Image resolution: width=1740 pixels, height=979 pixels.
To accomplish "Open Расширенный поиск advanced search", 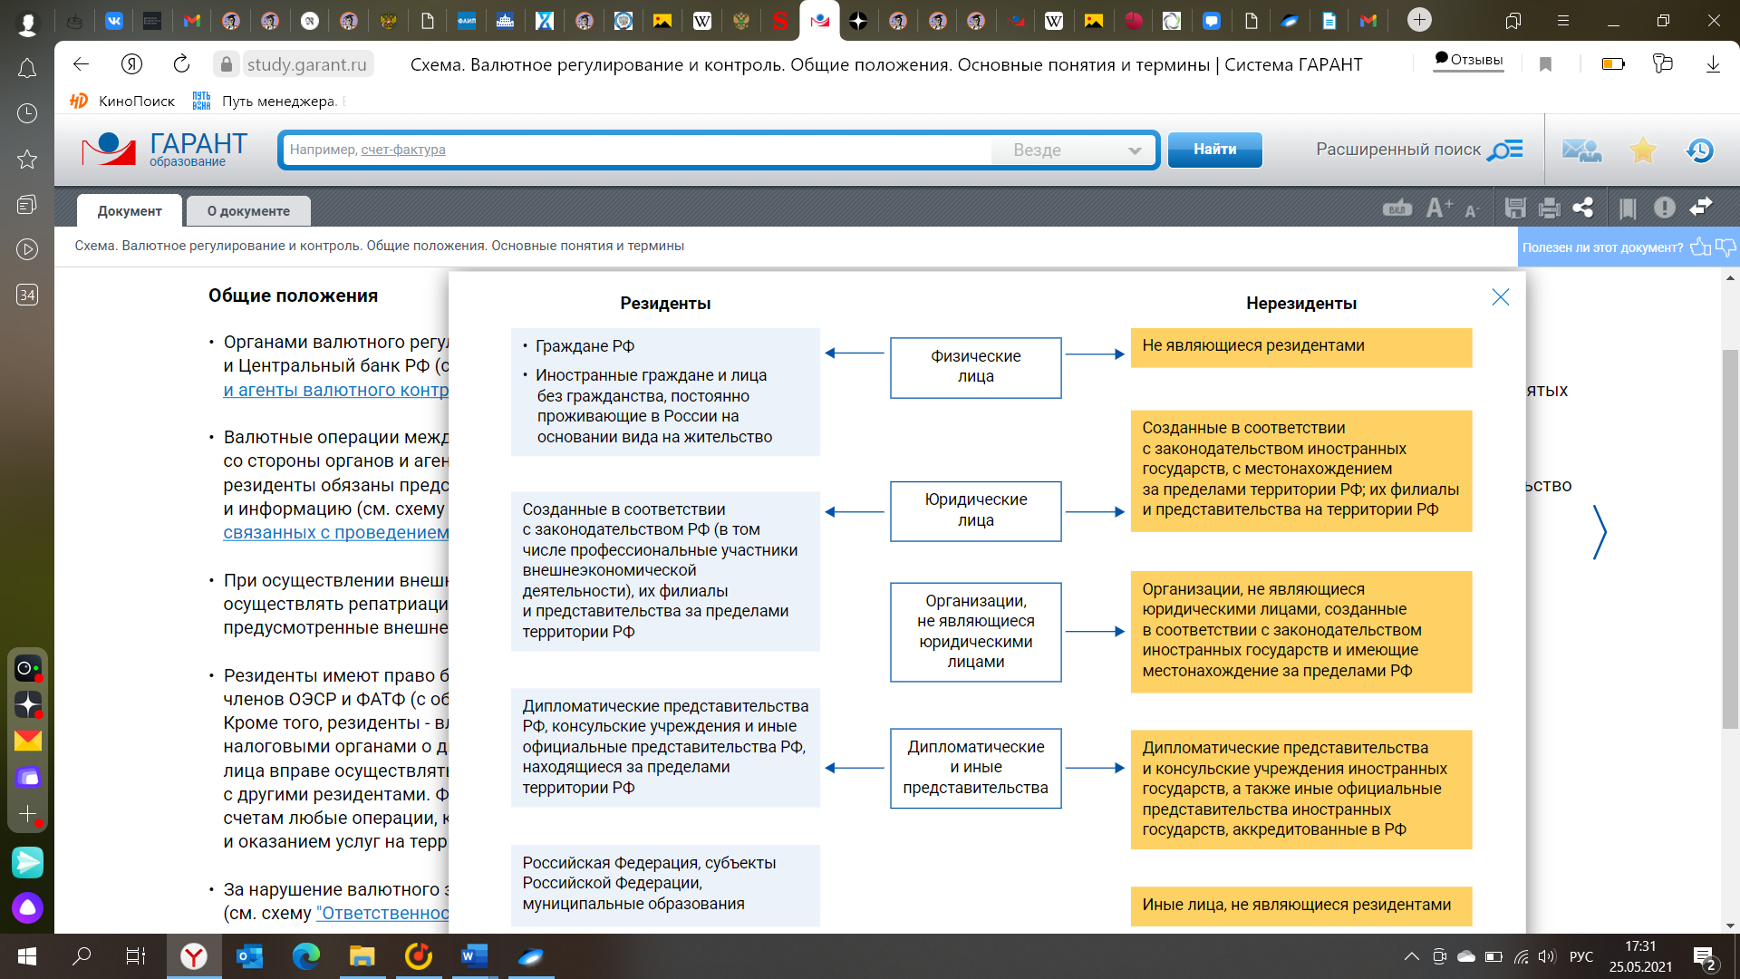I will point(1419,150).
